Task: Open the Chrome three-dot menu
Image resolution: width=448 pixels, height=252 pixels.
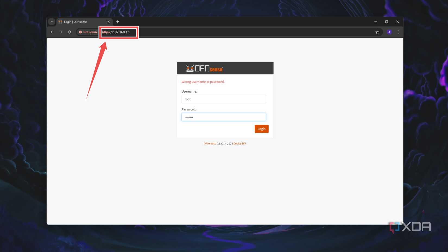Action: click(x=398, y=32)
